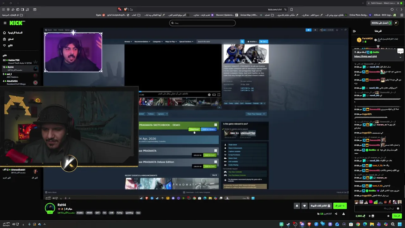Open the KICKs gift shop icon
This screenshot has height=228, width=405.
click(x=373, y=216)
